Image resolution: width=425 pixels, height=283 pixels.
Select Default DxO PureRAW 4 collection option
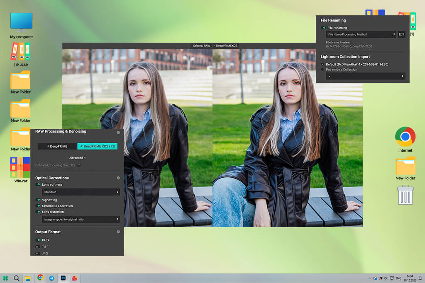[x=322, y=64]
